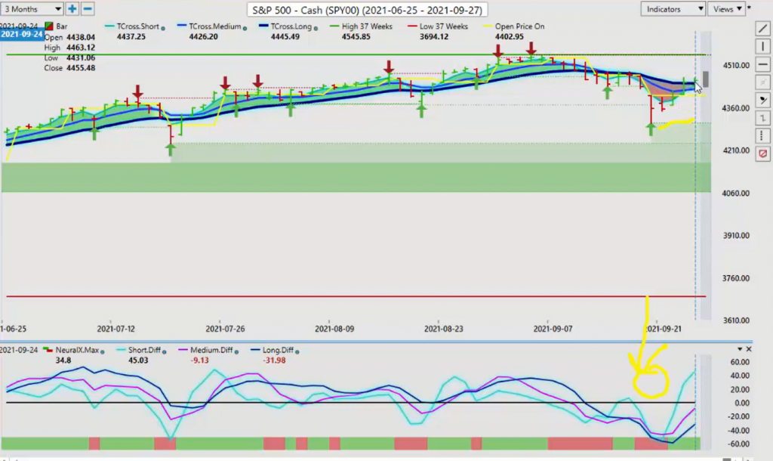Close the lower indicator panel
This screenshot has width=773, height=461.
[x=749, y=349]
